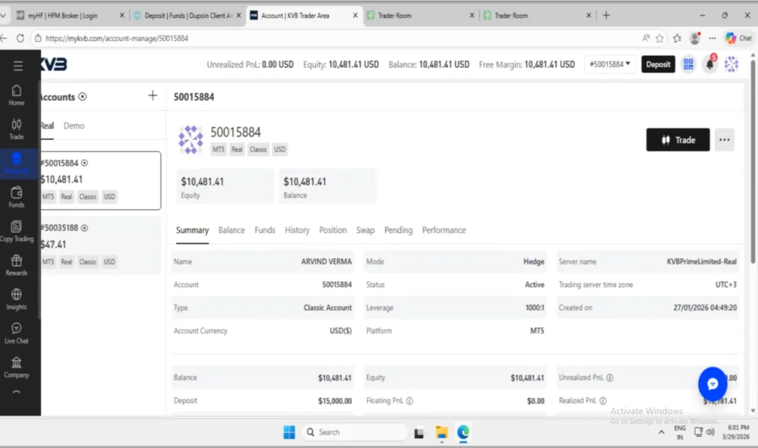Click the notifications bell icon
This screenshot has width=758, height=448.
pyautogui.click(x=709, y=65)
